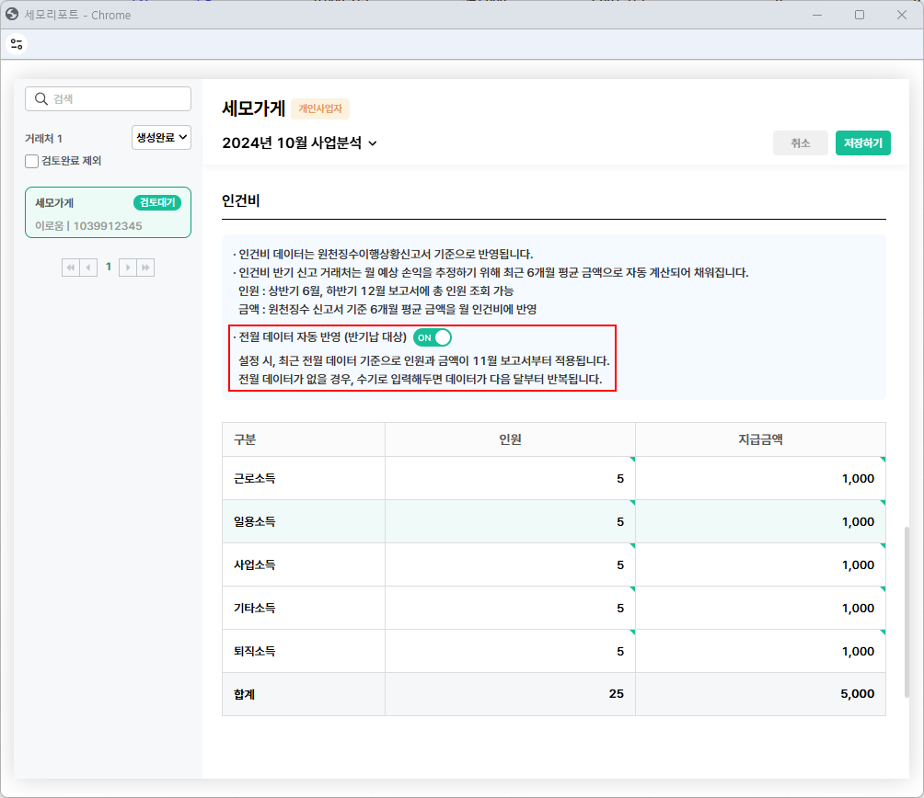Screen dimensions: 924x798
Task: Click the globe icon in title bar
Action: click(13, 15)
